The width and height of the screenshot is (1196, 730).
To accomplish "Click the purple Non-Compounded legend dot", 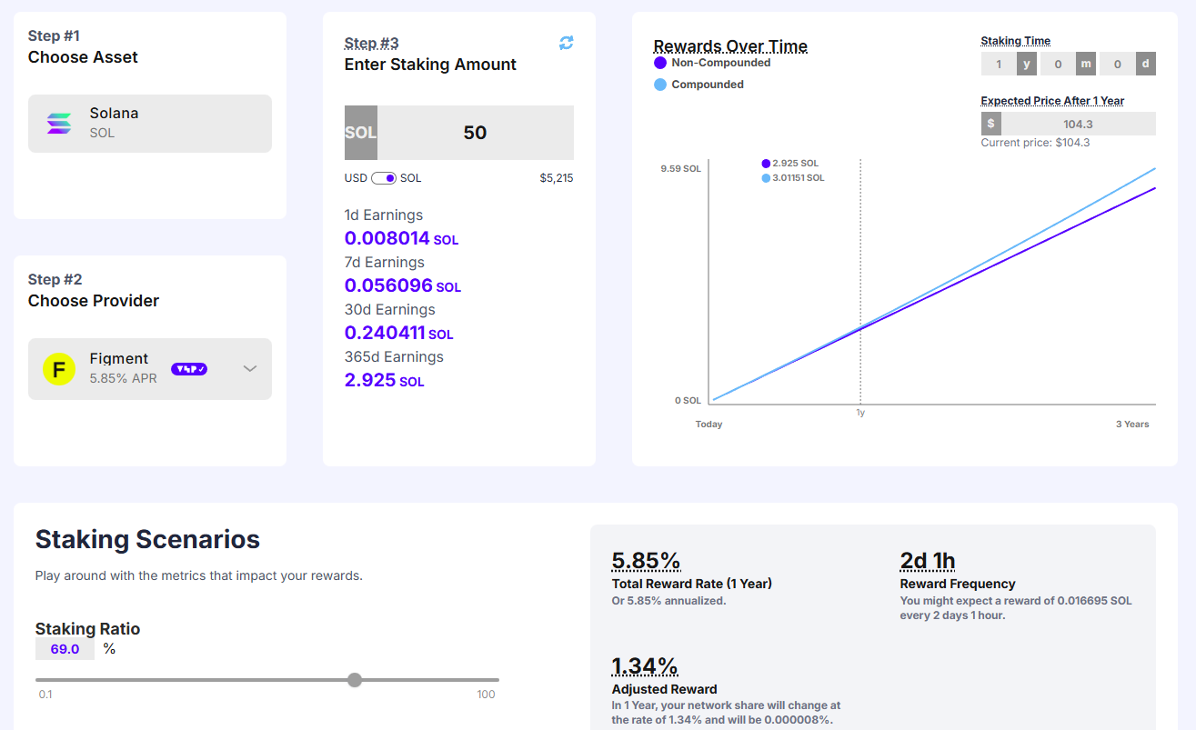I will pyautogui.click(x=660, y=63).
